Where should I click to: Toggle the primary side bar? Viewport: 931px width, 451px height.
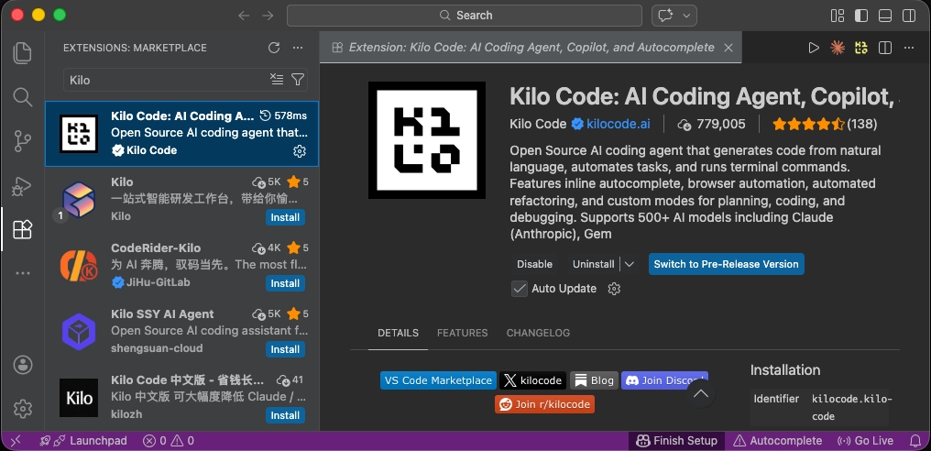tap(861, 16)
